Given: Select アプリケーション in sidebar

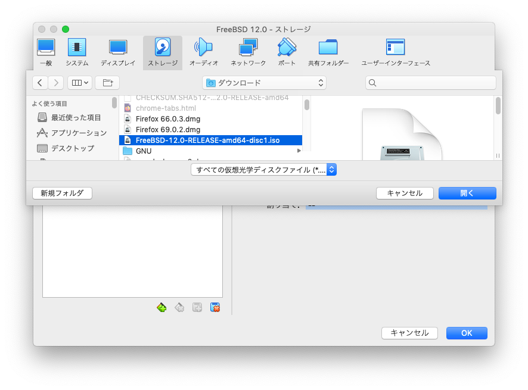Looking at the screenshot, I should click(79, 133).
